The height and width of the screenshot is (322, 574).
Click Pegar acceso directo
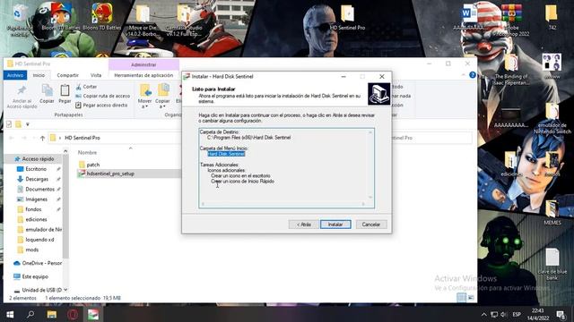[x=101, y=106]
